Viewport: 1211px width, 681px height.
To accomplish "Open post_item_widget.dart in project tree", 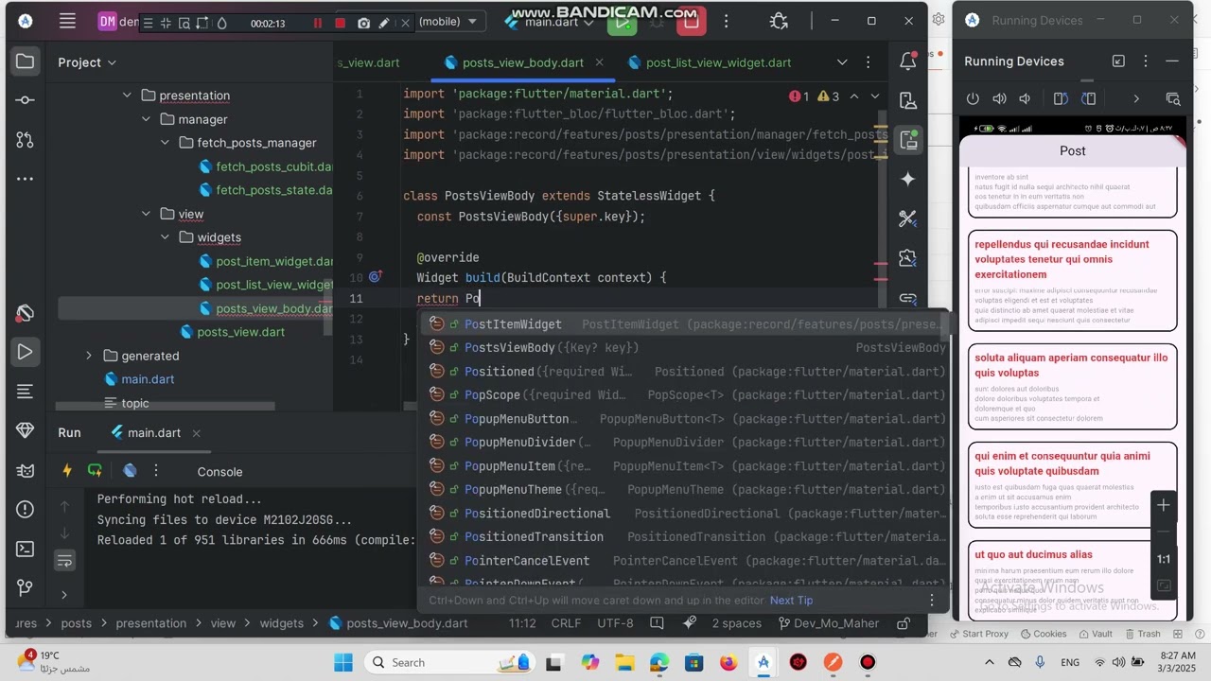I will click(x=266, y=261).
